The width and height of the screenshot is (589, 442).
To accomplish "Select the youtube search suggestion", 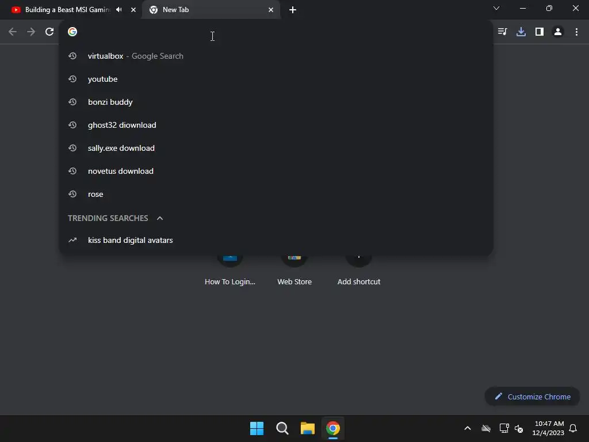I will click(x=276, y=79).
